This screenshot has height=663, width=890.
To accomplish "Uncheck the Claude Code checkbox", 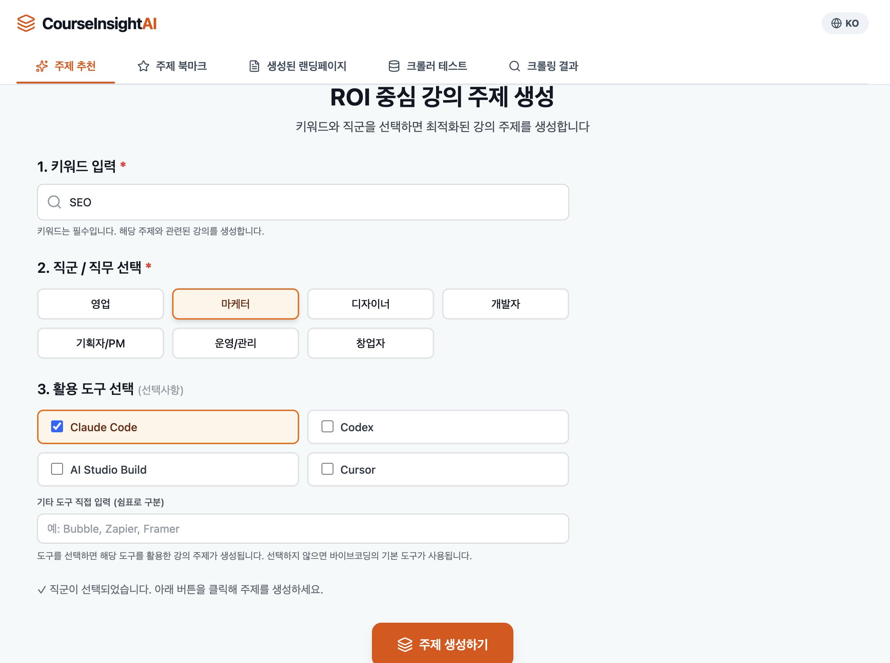I will point(57,426).
